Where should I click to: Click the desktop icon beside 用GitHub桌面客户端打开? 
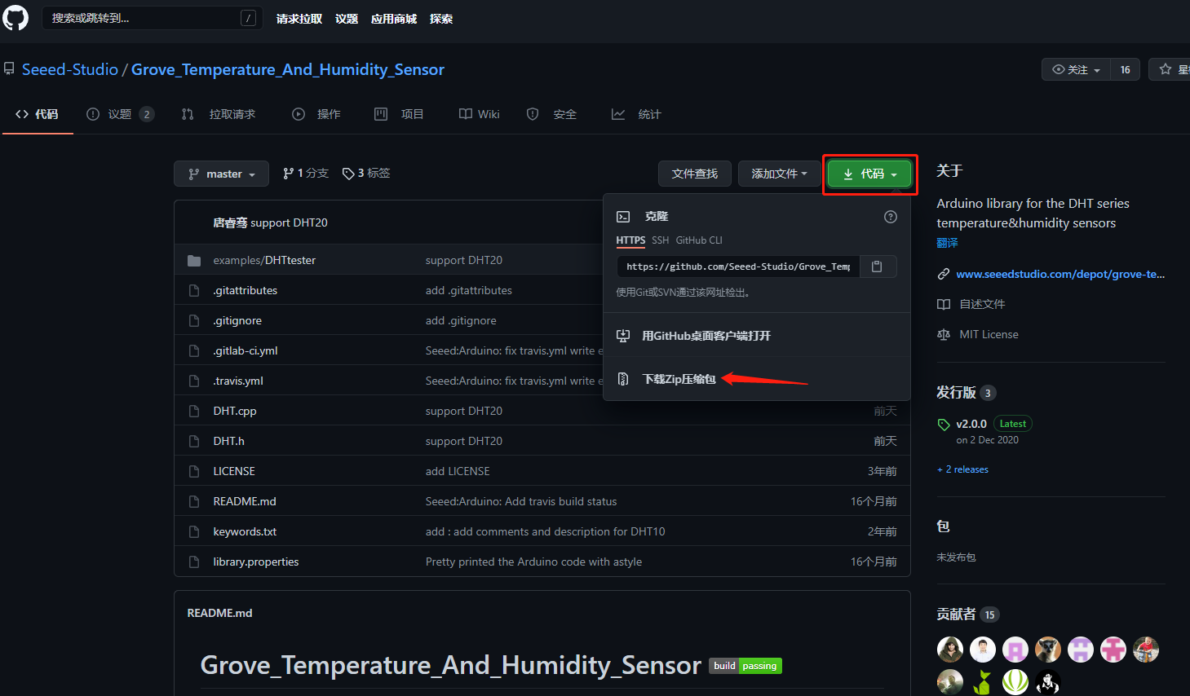tap(623, 336)
